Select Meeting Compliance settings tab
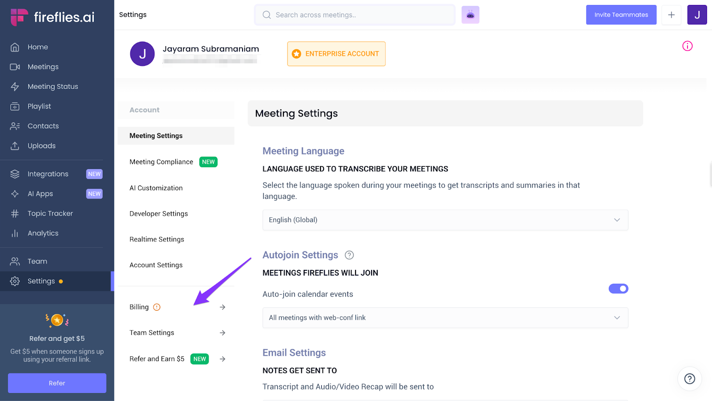Screen dimensions: 712x401 coord(161,162)
